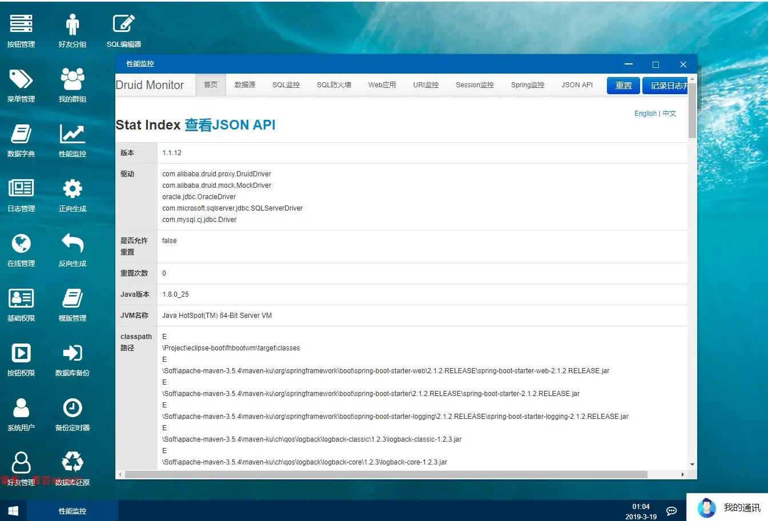Click the taskbar clock showing 01:04
Screen dimensions: 768x521
pyautogui.click(x=641, y=507)
